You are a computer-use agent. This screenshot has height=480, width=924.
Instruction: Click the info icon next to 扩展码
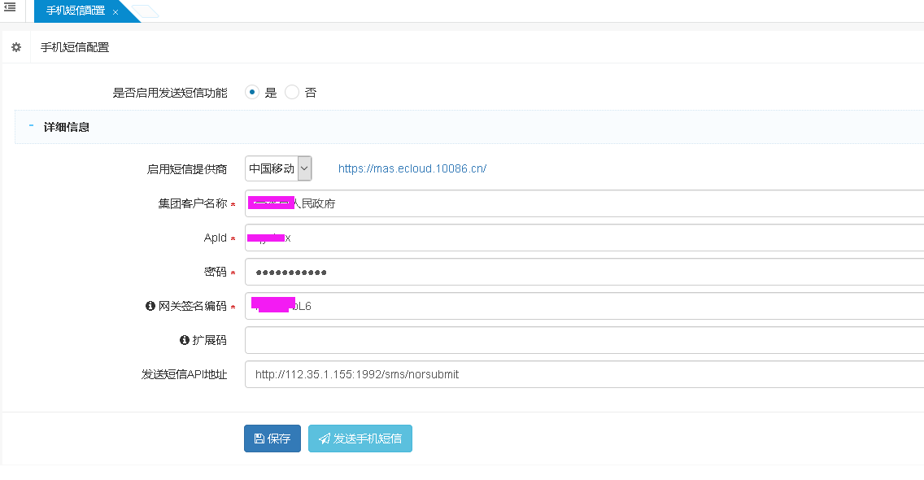[184, 340]
